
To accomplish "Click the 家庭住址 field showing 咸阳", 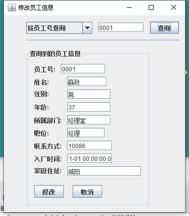I will 104,171.
